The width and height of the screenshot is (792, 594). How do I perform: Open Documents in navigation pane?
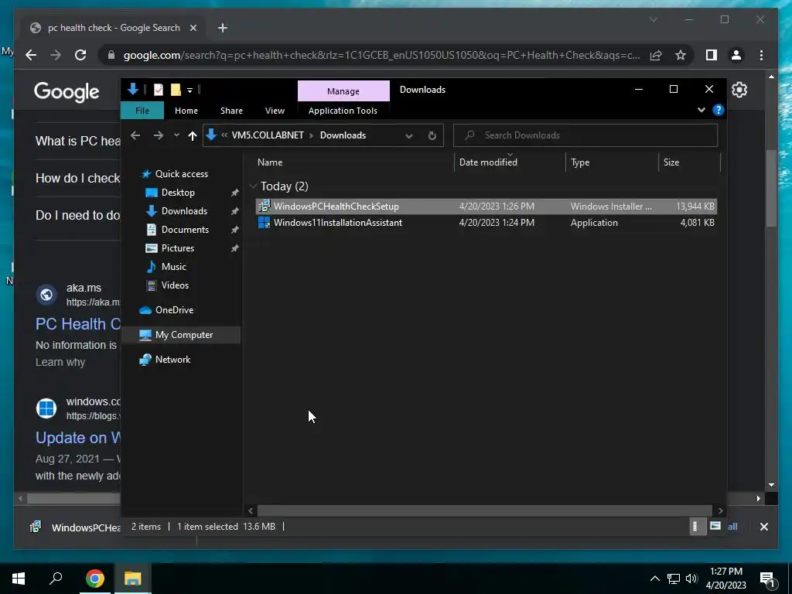click(x=185, y=230)
